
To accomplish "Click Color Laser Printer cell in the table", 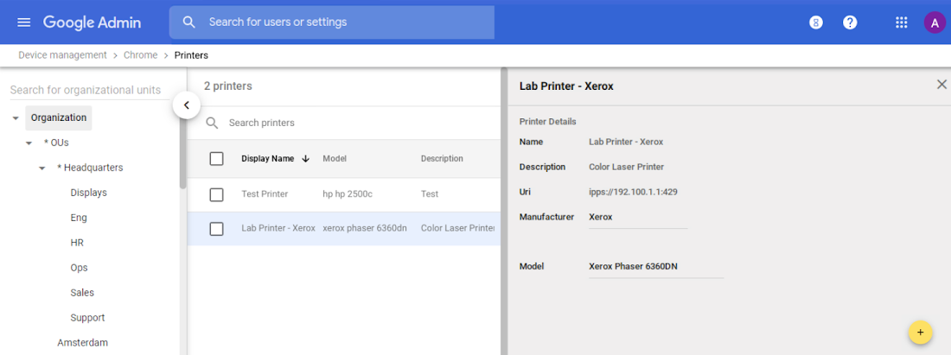I will 458,228.
